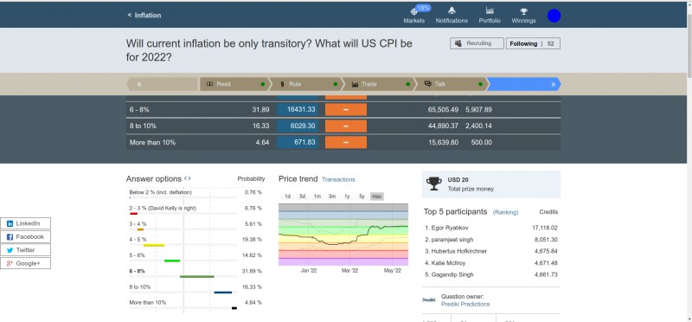Open the Transactions link
This screenshot has width=692, height=322.
(x=338, y=179)
